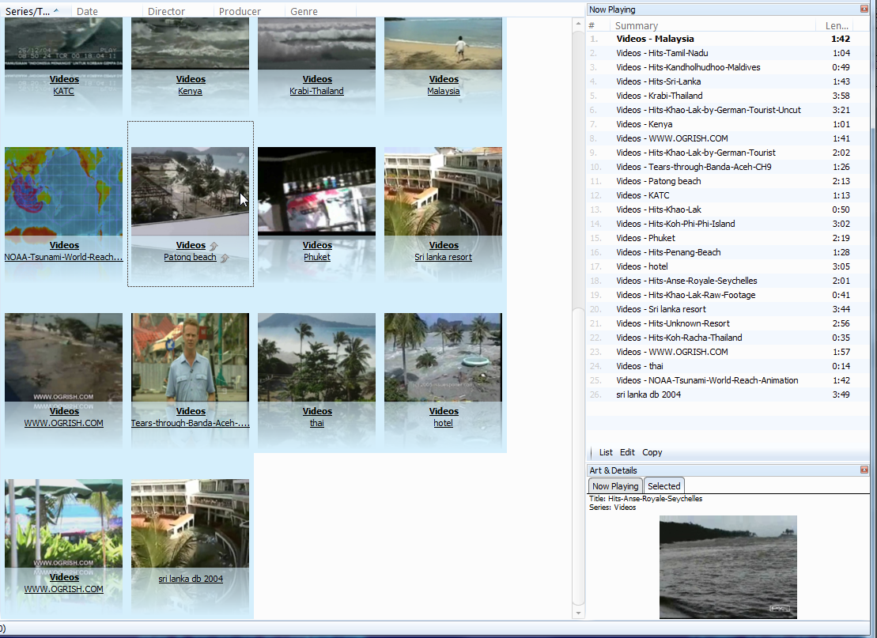Click scroll-down arrow of the library scrollbar
The height and width of the screenshot is (638, 877).
[x=578, y=613]
